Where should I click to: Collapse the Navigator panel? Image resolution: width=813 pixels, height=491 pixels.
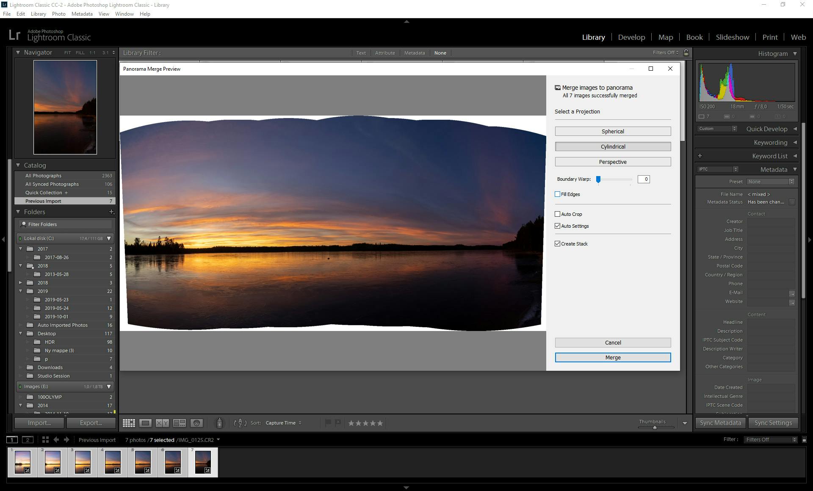pos(18,52)
